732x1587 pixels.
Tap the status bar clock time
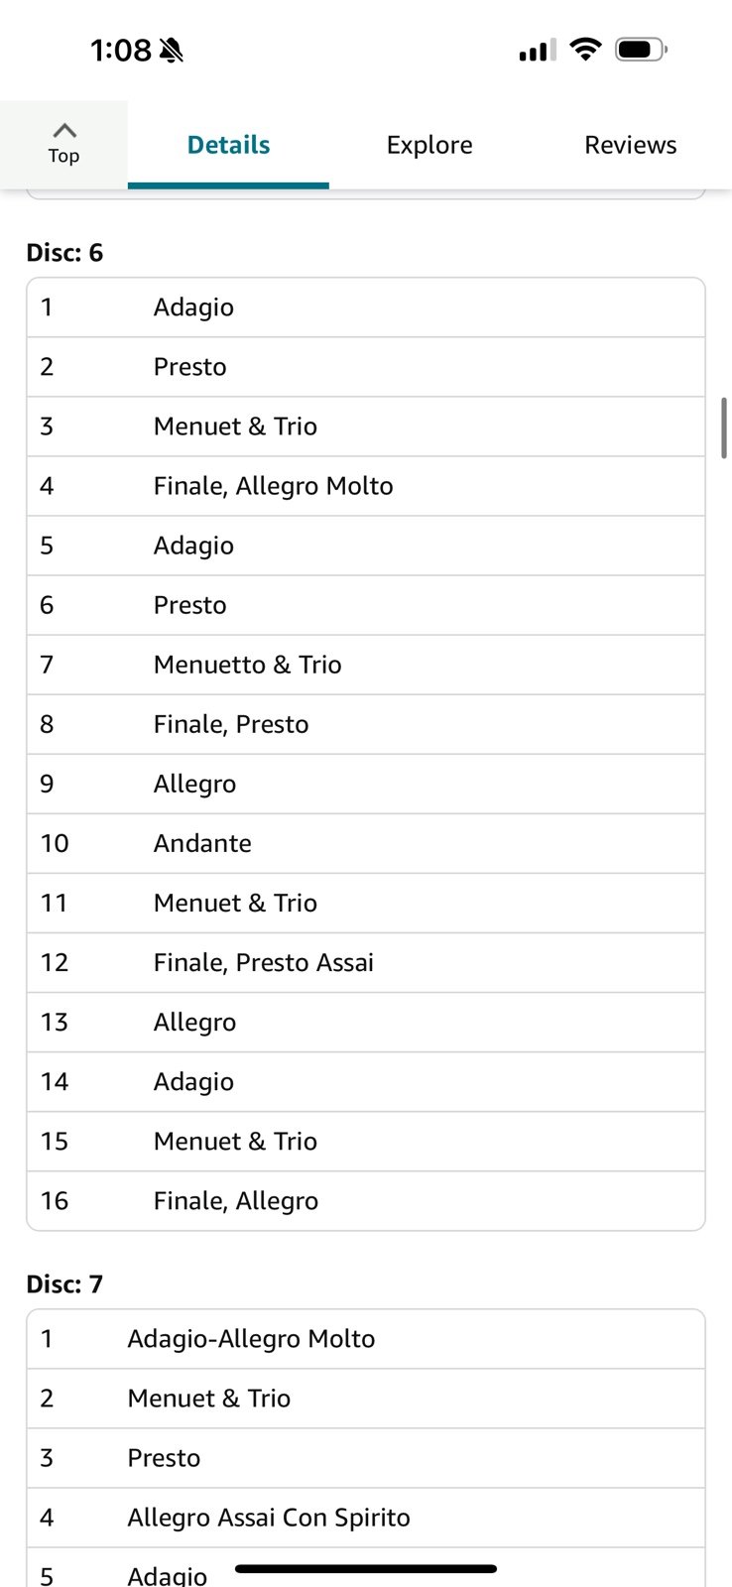[120, 50]
